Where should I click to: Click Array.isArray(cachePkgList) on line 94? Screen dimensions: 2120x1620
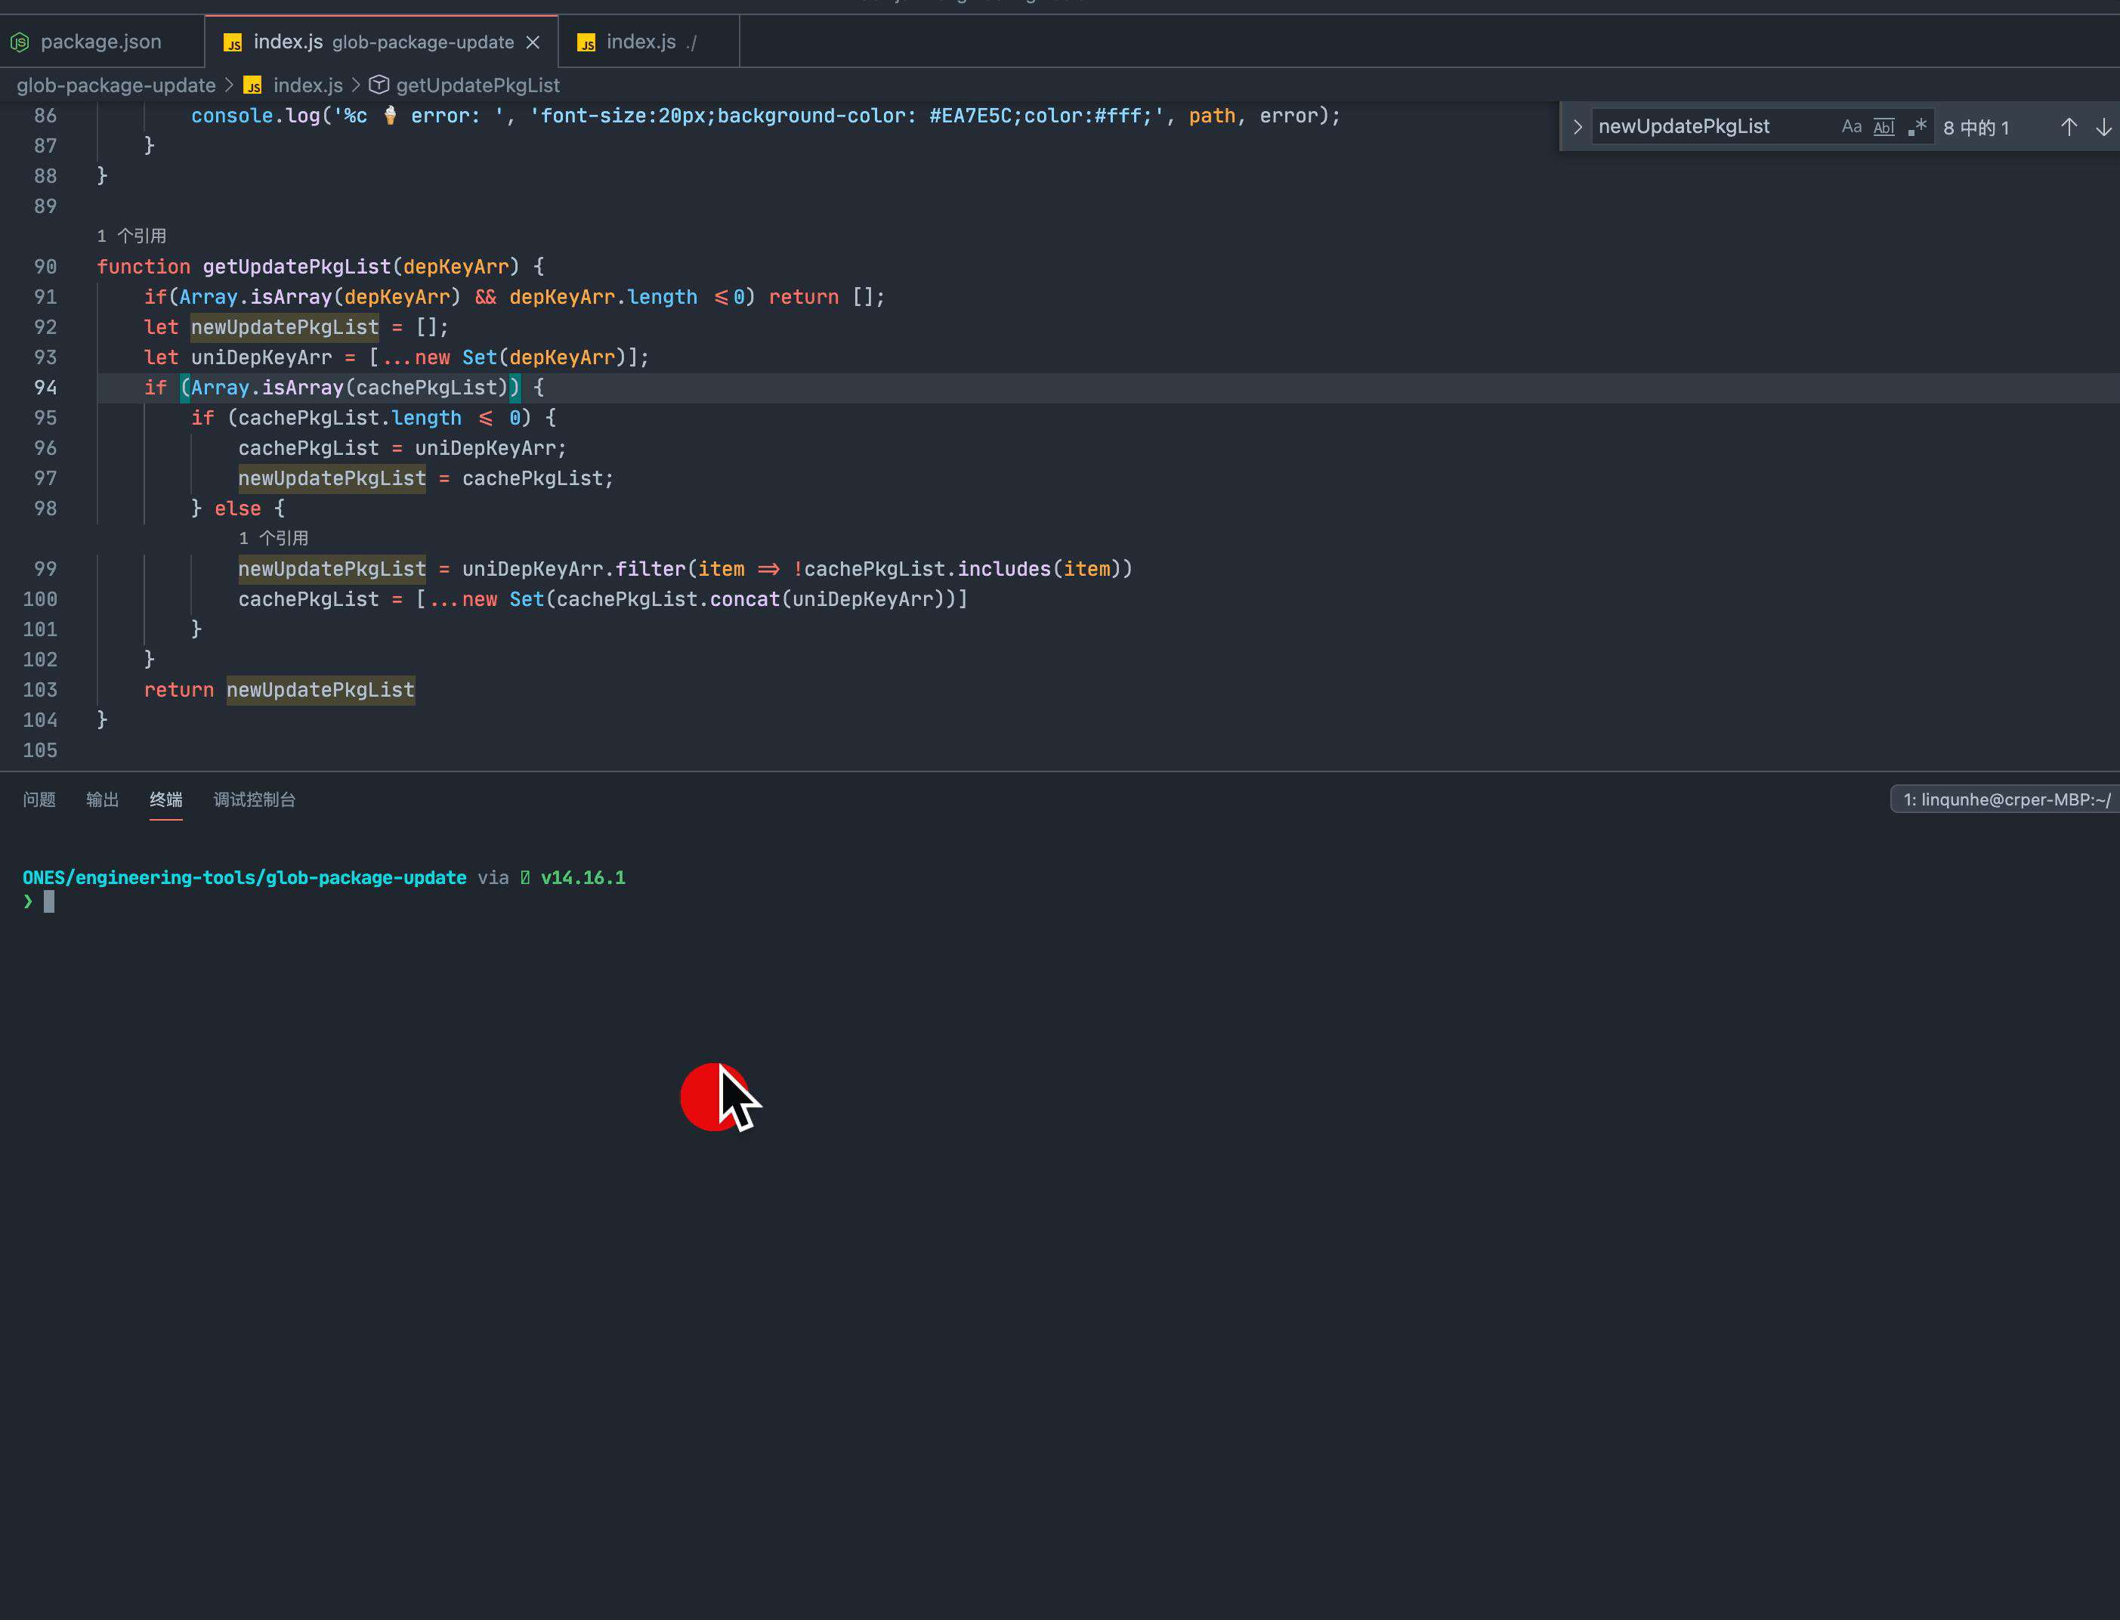[x=349, y=388]
